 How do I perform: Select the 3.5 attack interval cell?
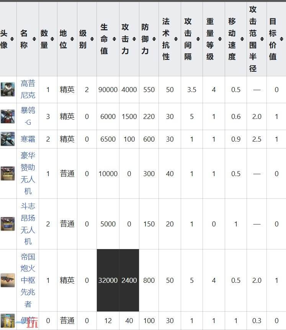click(192, 90)
